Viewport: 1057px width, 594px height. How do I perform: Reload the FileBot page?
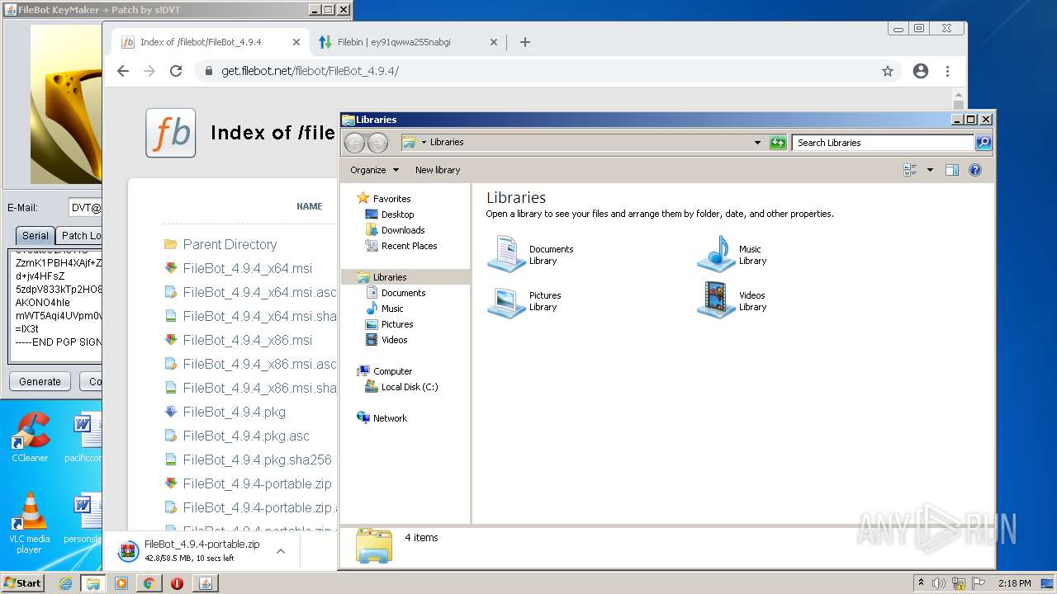pos(176,71)
